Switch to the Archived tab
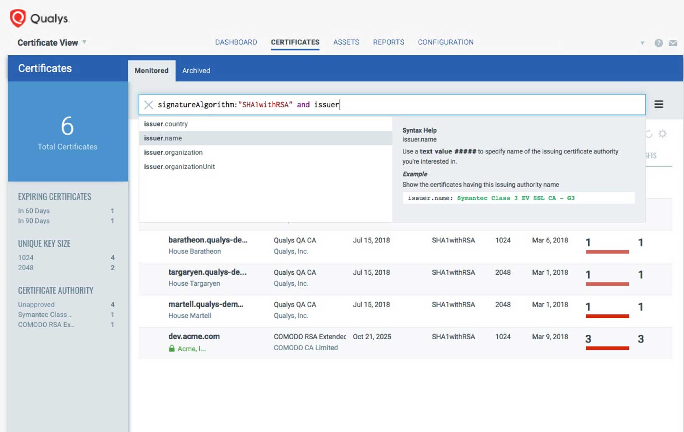The width and height of the screenshot is (684, 432). (196, 70)
